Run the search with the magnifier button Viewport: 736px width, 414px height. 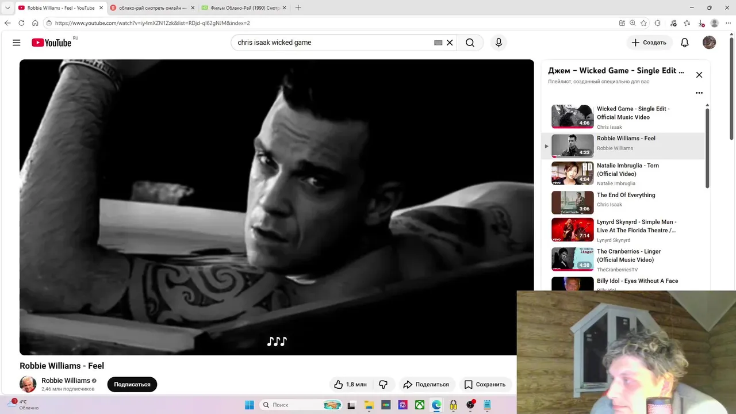tap(470, 43)
